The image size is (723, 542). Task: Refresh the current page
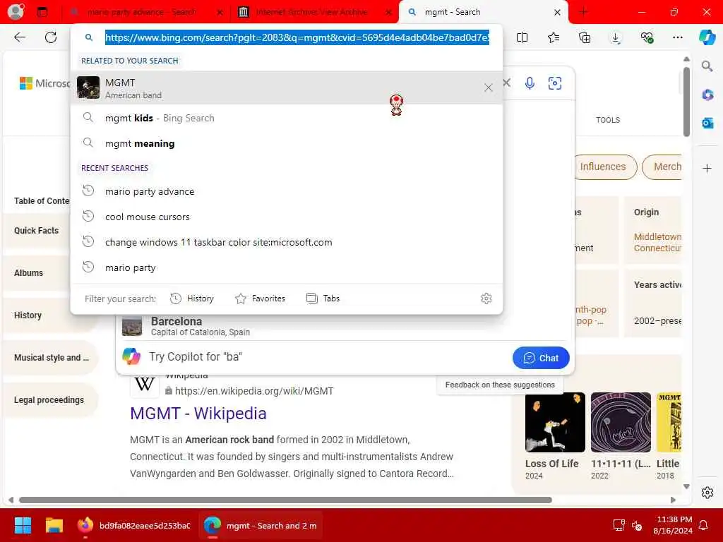point(51,37)
